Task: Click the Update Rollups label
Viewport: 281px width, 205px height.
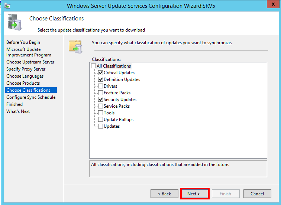Action: tap(119, 120)
